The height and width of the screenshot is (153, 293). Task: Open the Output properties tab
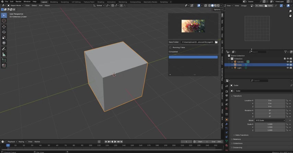click(x=227, y=96)
